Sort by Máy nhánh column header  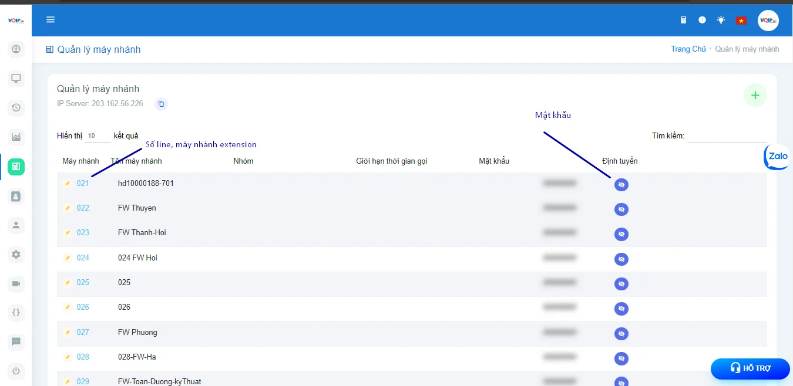[80, 161]
